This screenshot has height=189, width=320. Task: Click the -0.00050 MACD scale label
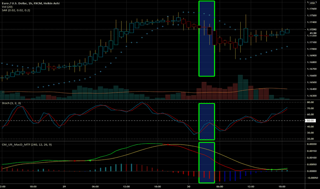click(x=312, y=178)
